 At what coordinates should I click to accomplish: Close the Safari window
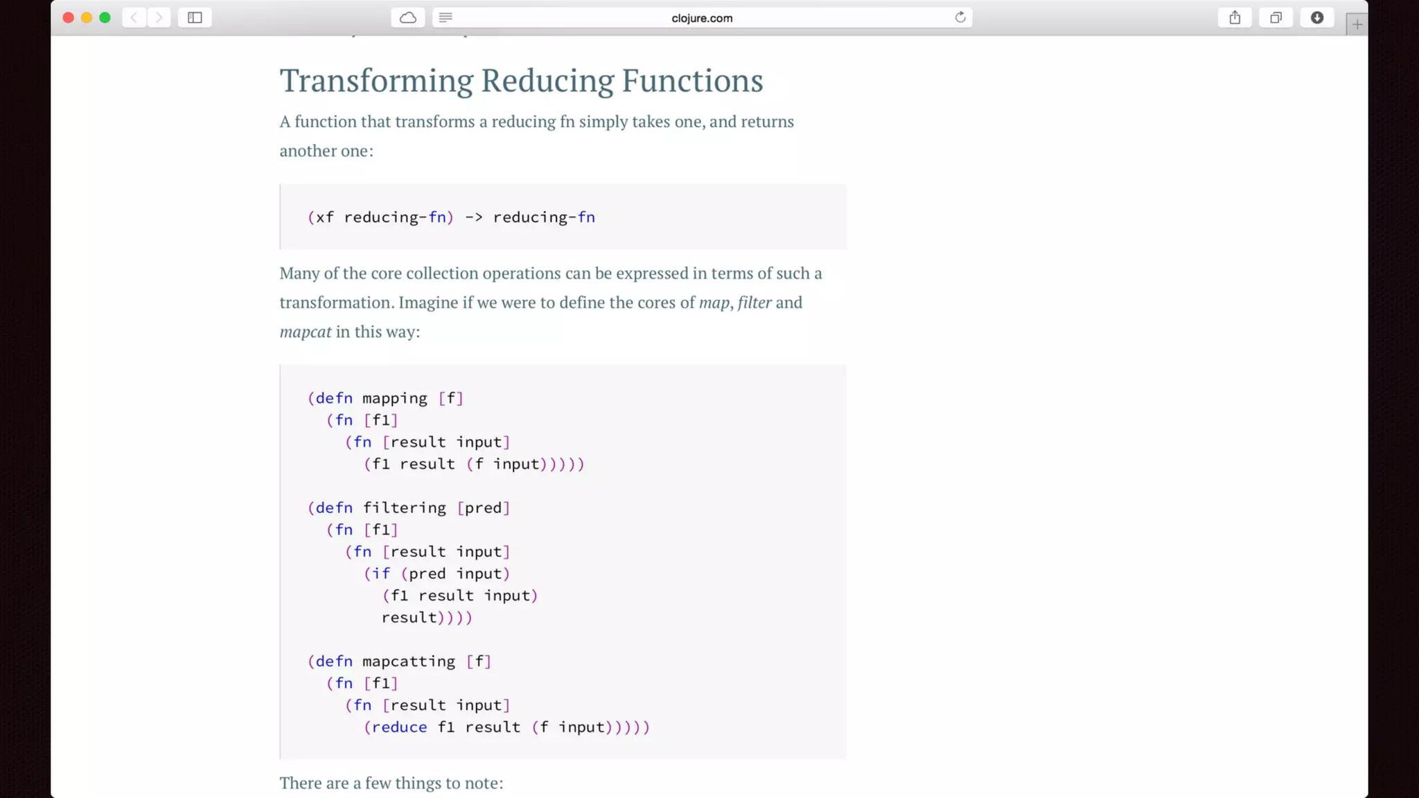(68, 18)
